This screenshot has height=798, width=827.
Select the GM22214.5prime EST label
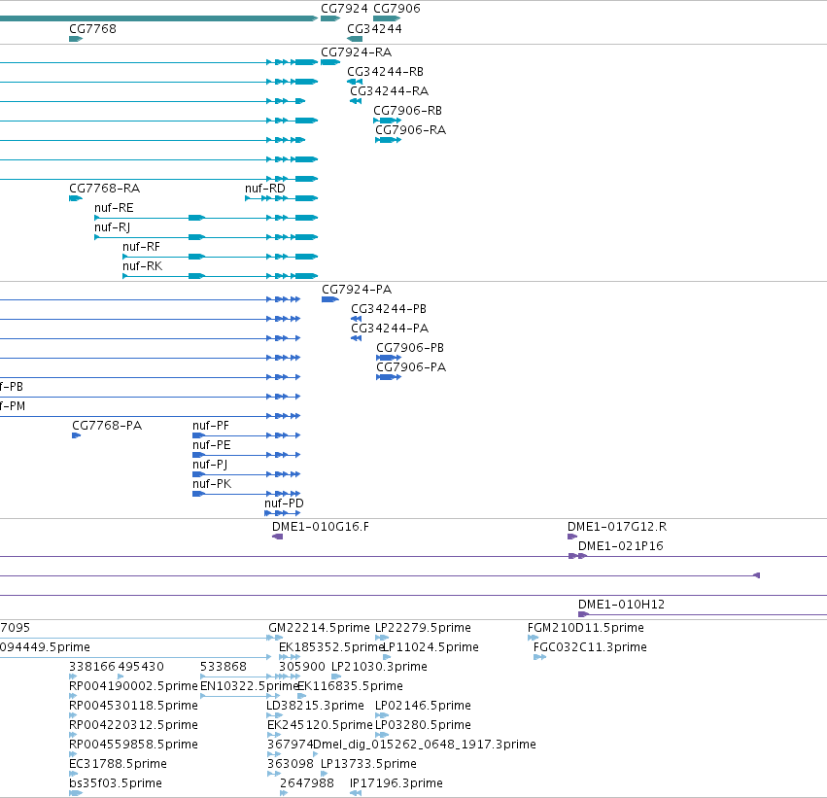(x=319, y=628)
